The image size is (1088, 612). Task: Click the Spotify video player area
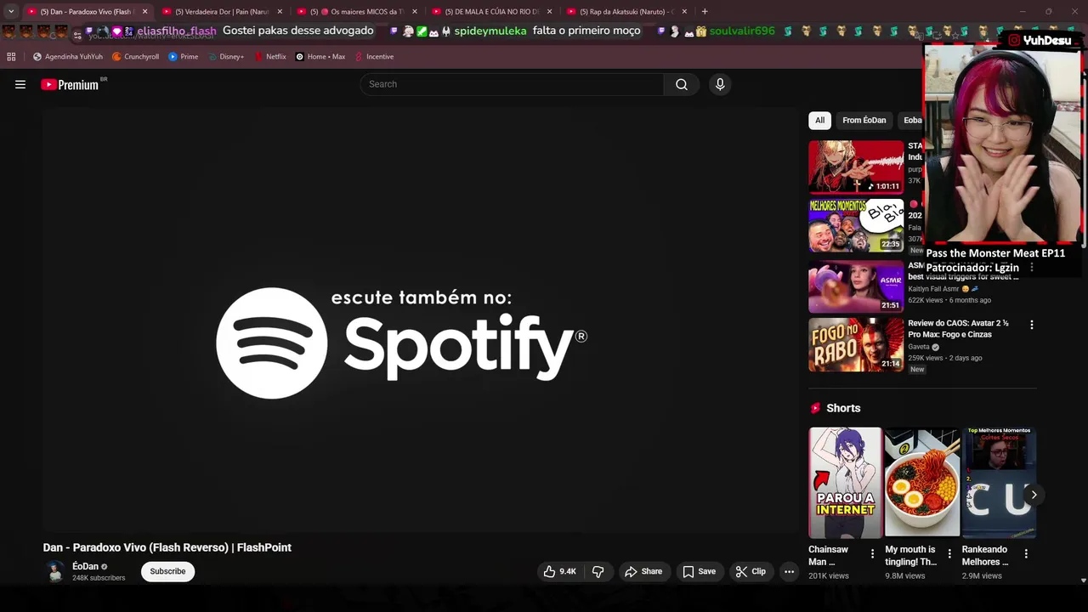coord(421,320)
